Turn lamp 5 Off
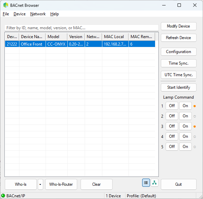Image resolution: width=203 pixels, height=199 pixels. point(172,147)
